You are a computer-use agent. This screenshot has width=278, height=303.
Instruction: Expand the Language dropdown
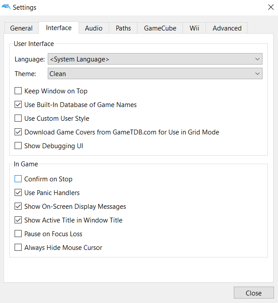click(x=155, y=59)
